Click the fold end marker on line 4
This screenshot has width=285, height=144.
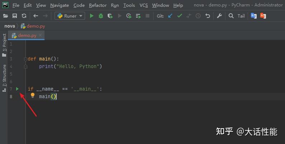pyautogui.click(x=25, y=67)
